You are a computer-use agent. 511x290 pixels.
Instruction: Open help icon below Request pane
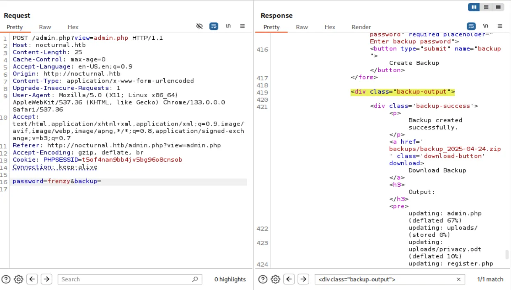point(6,279)
